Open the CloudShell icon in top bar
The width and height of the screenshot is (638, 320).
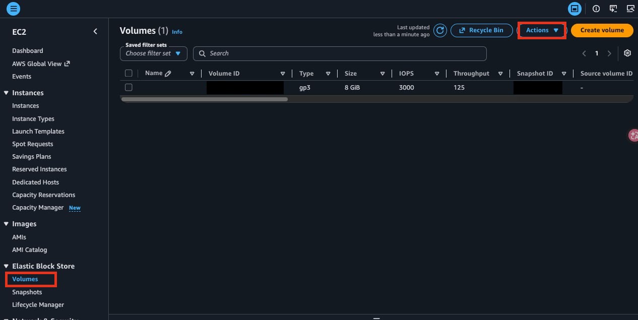[613, 9]
